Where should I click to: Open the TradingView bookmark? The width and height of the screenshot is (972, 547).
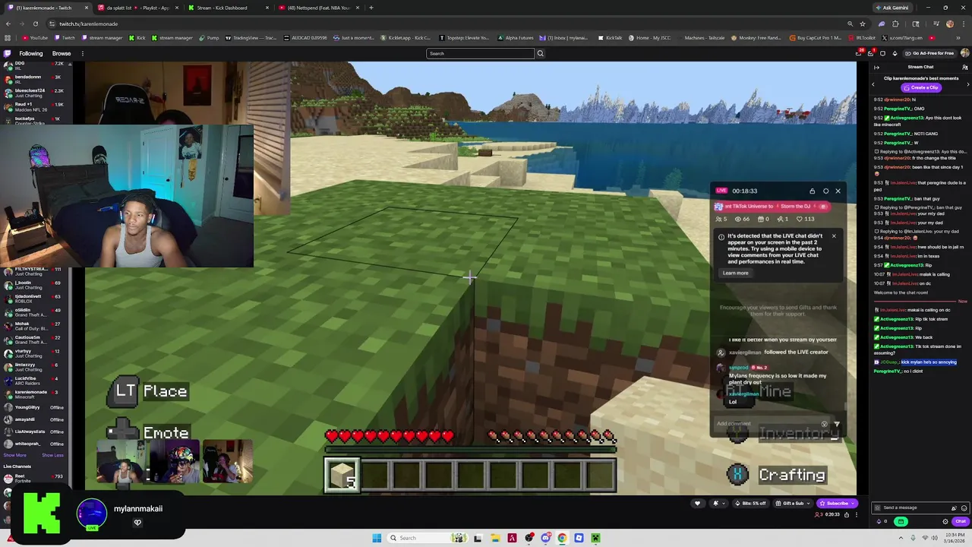[x=251, y=37]
